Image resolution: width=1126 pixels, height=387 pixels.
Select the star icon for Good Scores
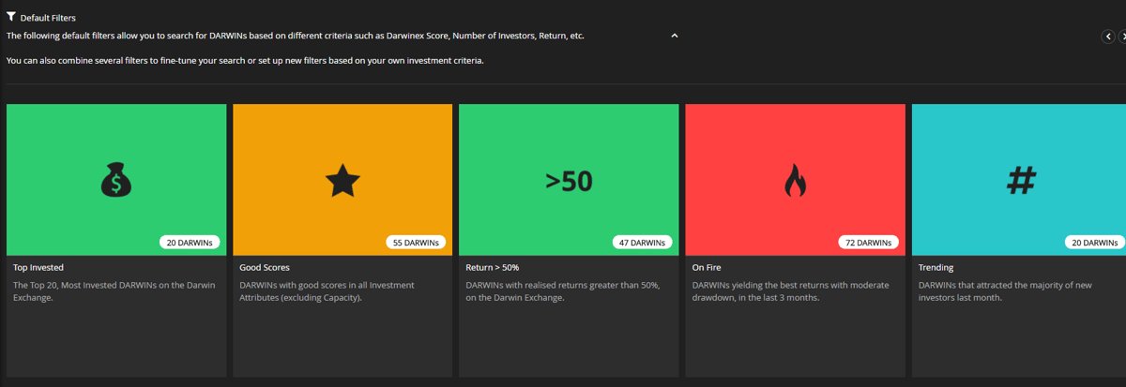coord(342,180)
